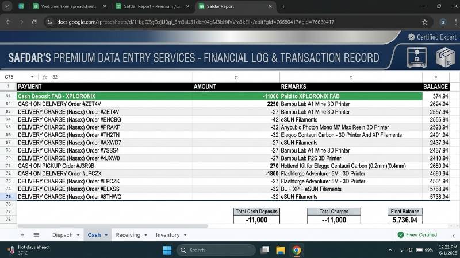Open Inventory sheet tab dropdown arrow

point(185,235)
